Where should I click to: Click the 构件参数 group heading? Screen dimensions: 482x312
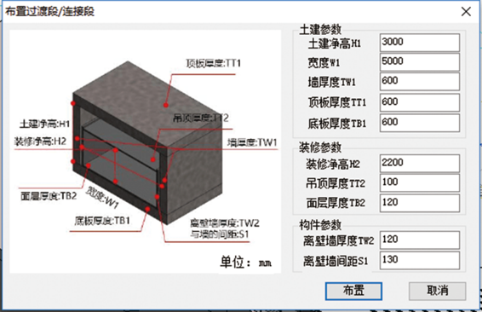(x=320, y=225)
